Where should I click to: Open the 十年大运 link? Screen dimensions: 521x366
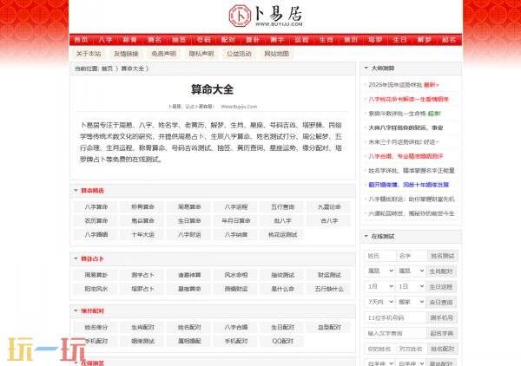[x=142, y=234]
